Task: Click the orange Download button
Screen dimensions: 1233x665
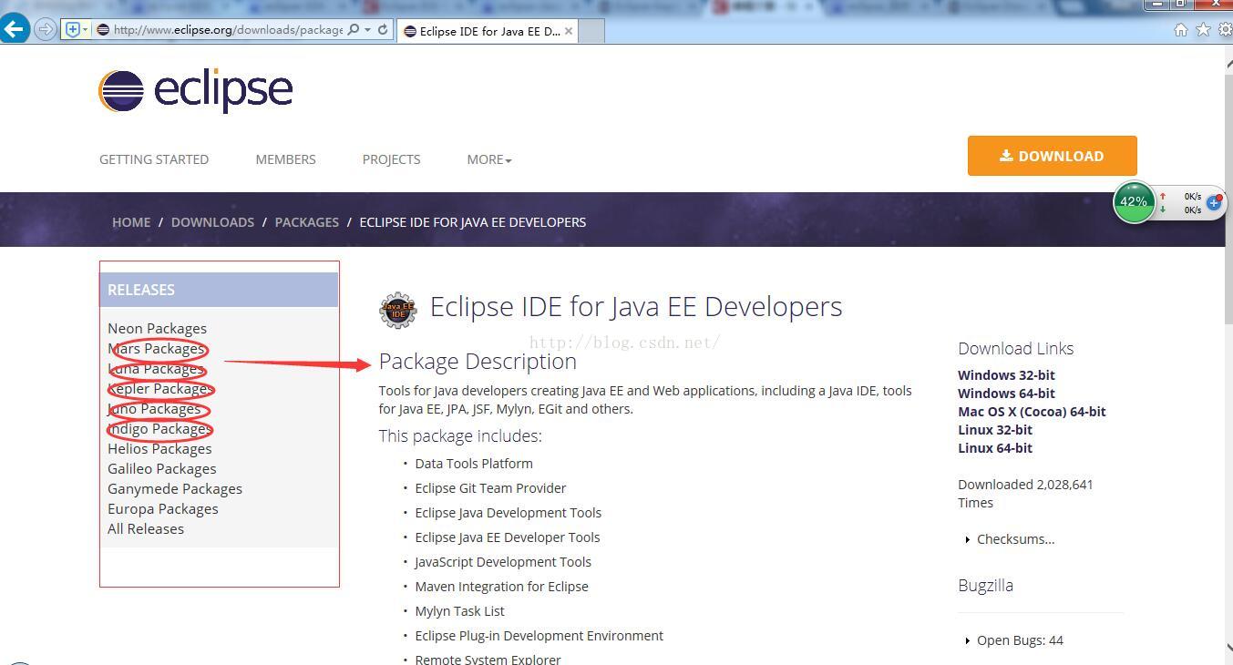Action: point(1052,156)
